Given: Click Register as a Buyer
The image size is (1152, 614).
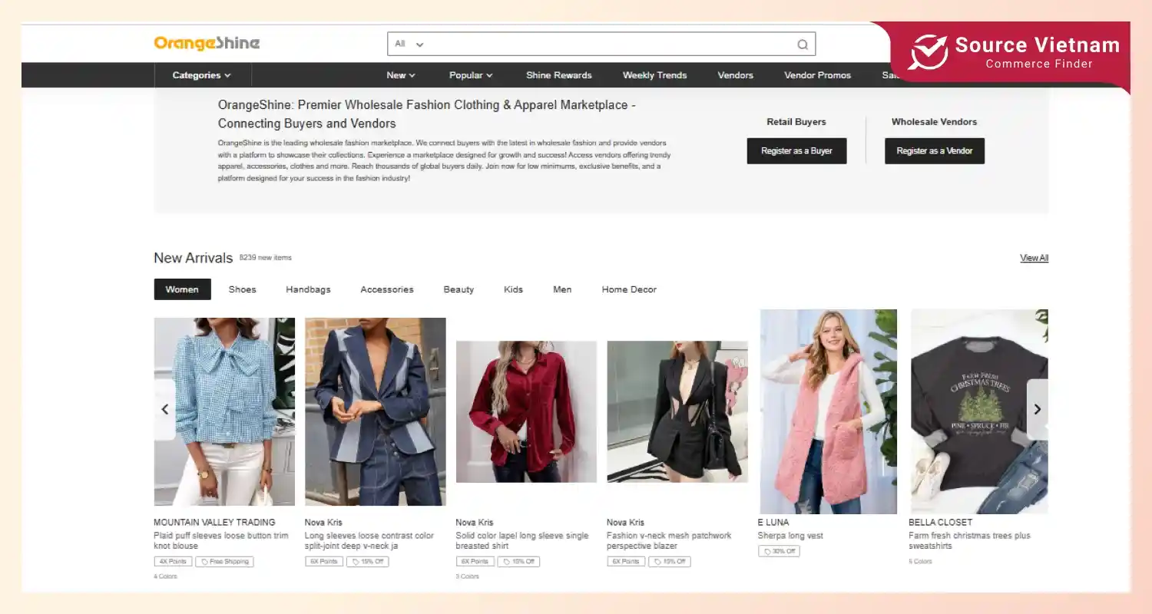Looking at the screenshot, I should pyautogui.click(x=796, y=151).
